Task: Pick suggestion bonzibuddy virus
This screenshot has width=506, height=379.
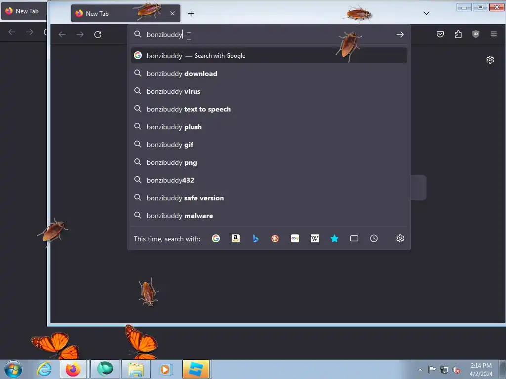Action: click(x=269, y=91)
